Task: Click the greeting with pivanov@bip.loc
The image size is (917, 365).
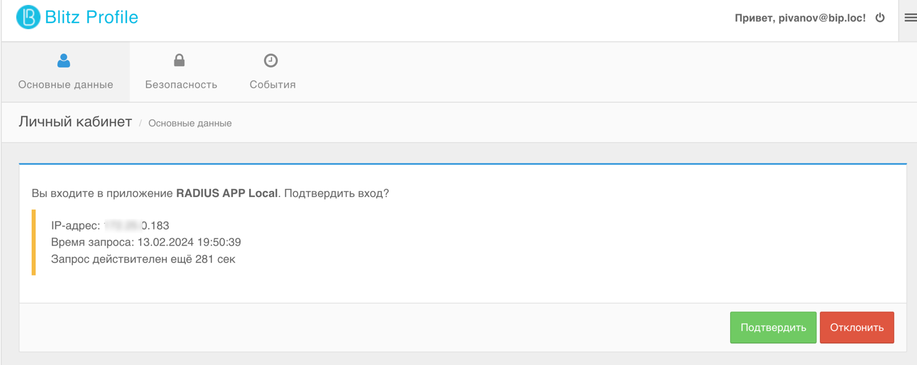Action: click(x=800, y=18)
